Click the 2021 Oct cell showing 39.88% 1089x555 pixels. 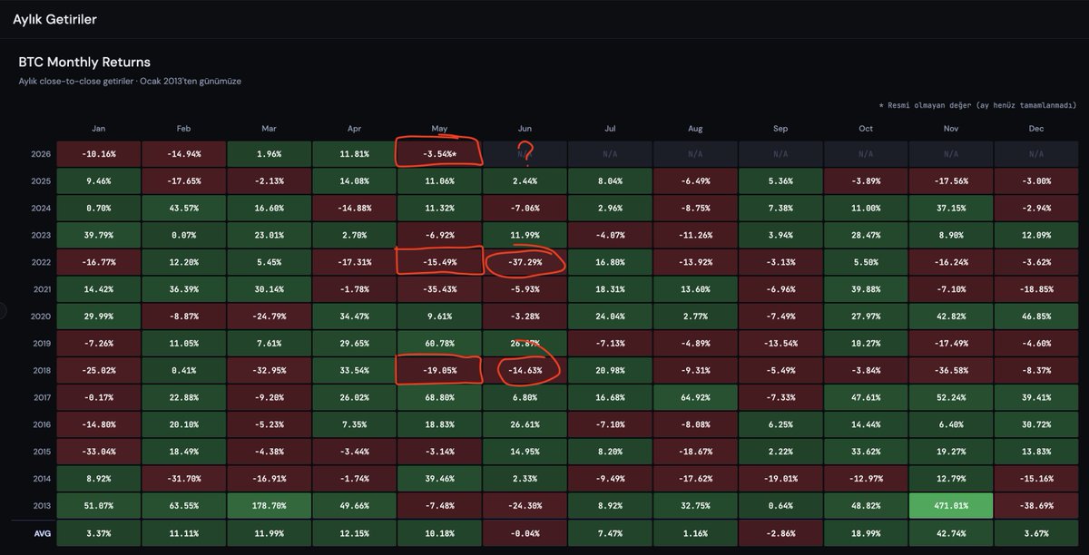(x=866, y=290)
